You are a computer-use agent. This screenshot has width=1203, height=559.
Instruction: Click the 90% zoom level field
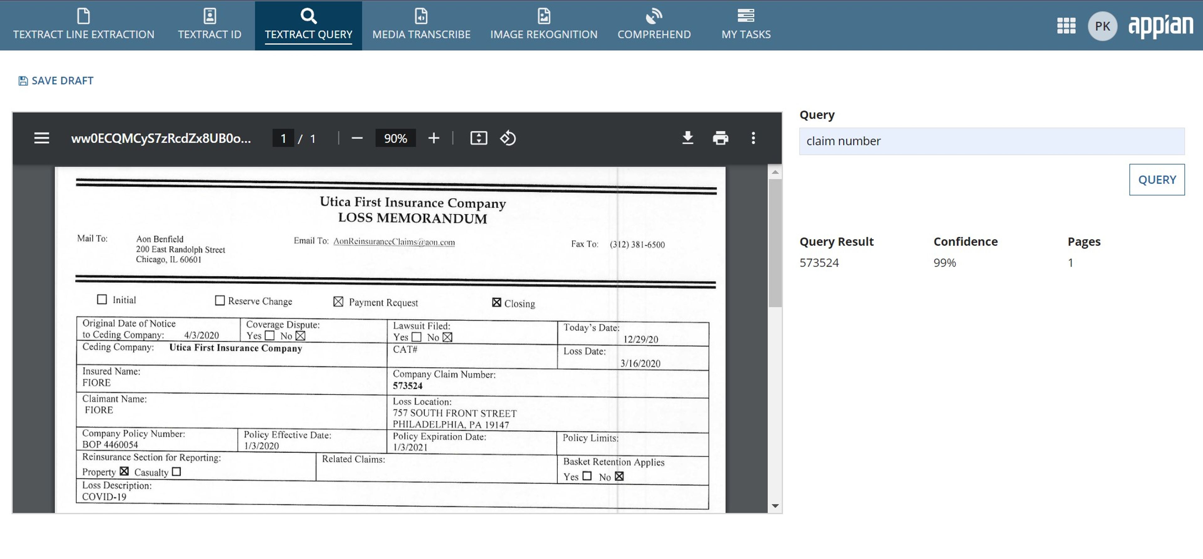coord(395,138)
